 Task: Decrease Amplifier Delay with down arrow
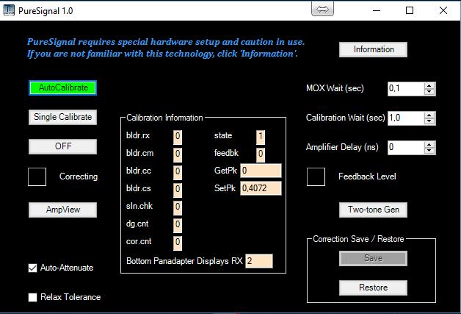(429, 151)
